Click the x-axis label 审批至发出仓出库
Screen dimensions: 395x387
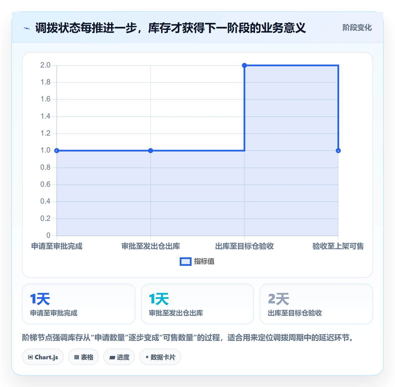pos(151,246)
